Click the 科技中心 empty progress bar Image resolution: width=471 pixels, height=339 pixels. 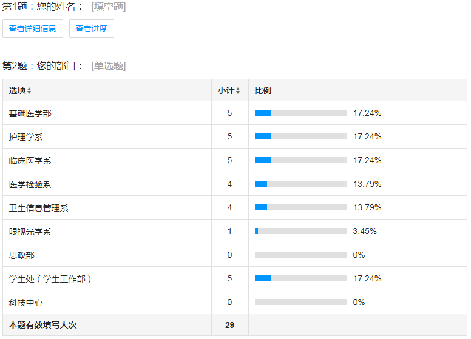[x=300, y=302]
